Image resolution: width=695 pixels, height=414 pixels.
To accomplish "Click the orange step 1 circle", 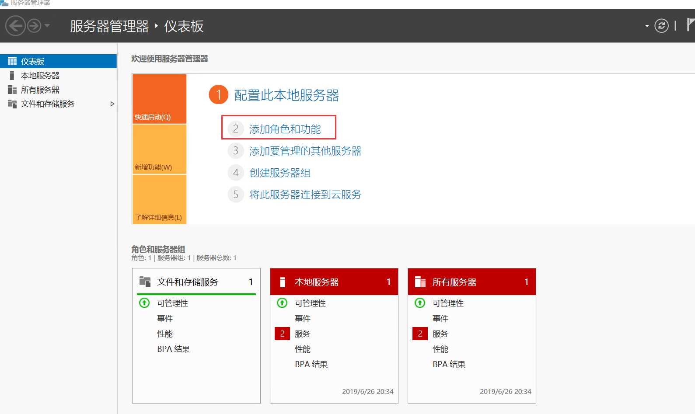I will point(219,94).
